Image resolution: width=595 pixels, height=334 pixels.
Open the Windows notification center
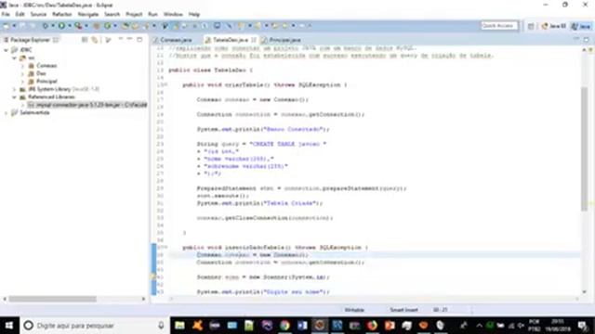(x=583, y=326)
